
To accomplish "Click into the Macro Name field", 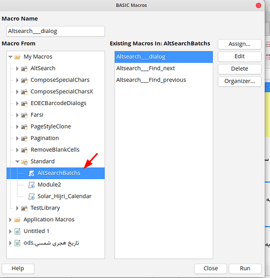I will click(56, 31).
